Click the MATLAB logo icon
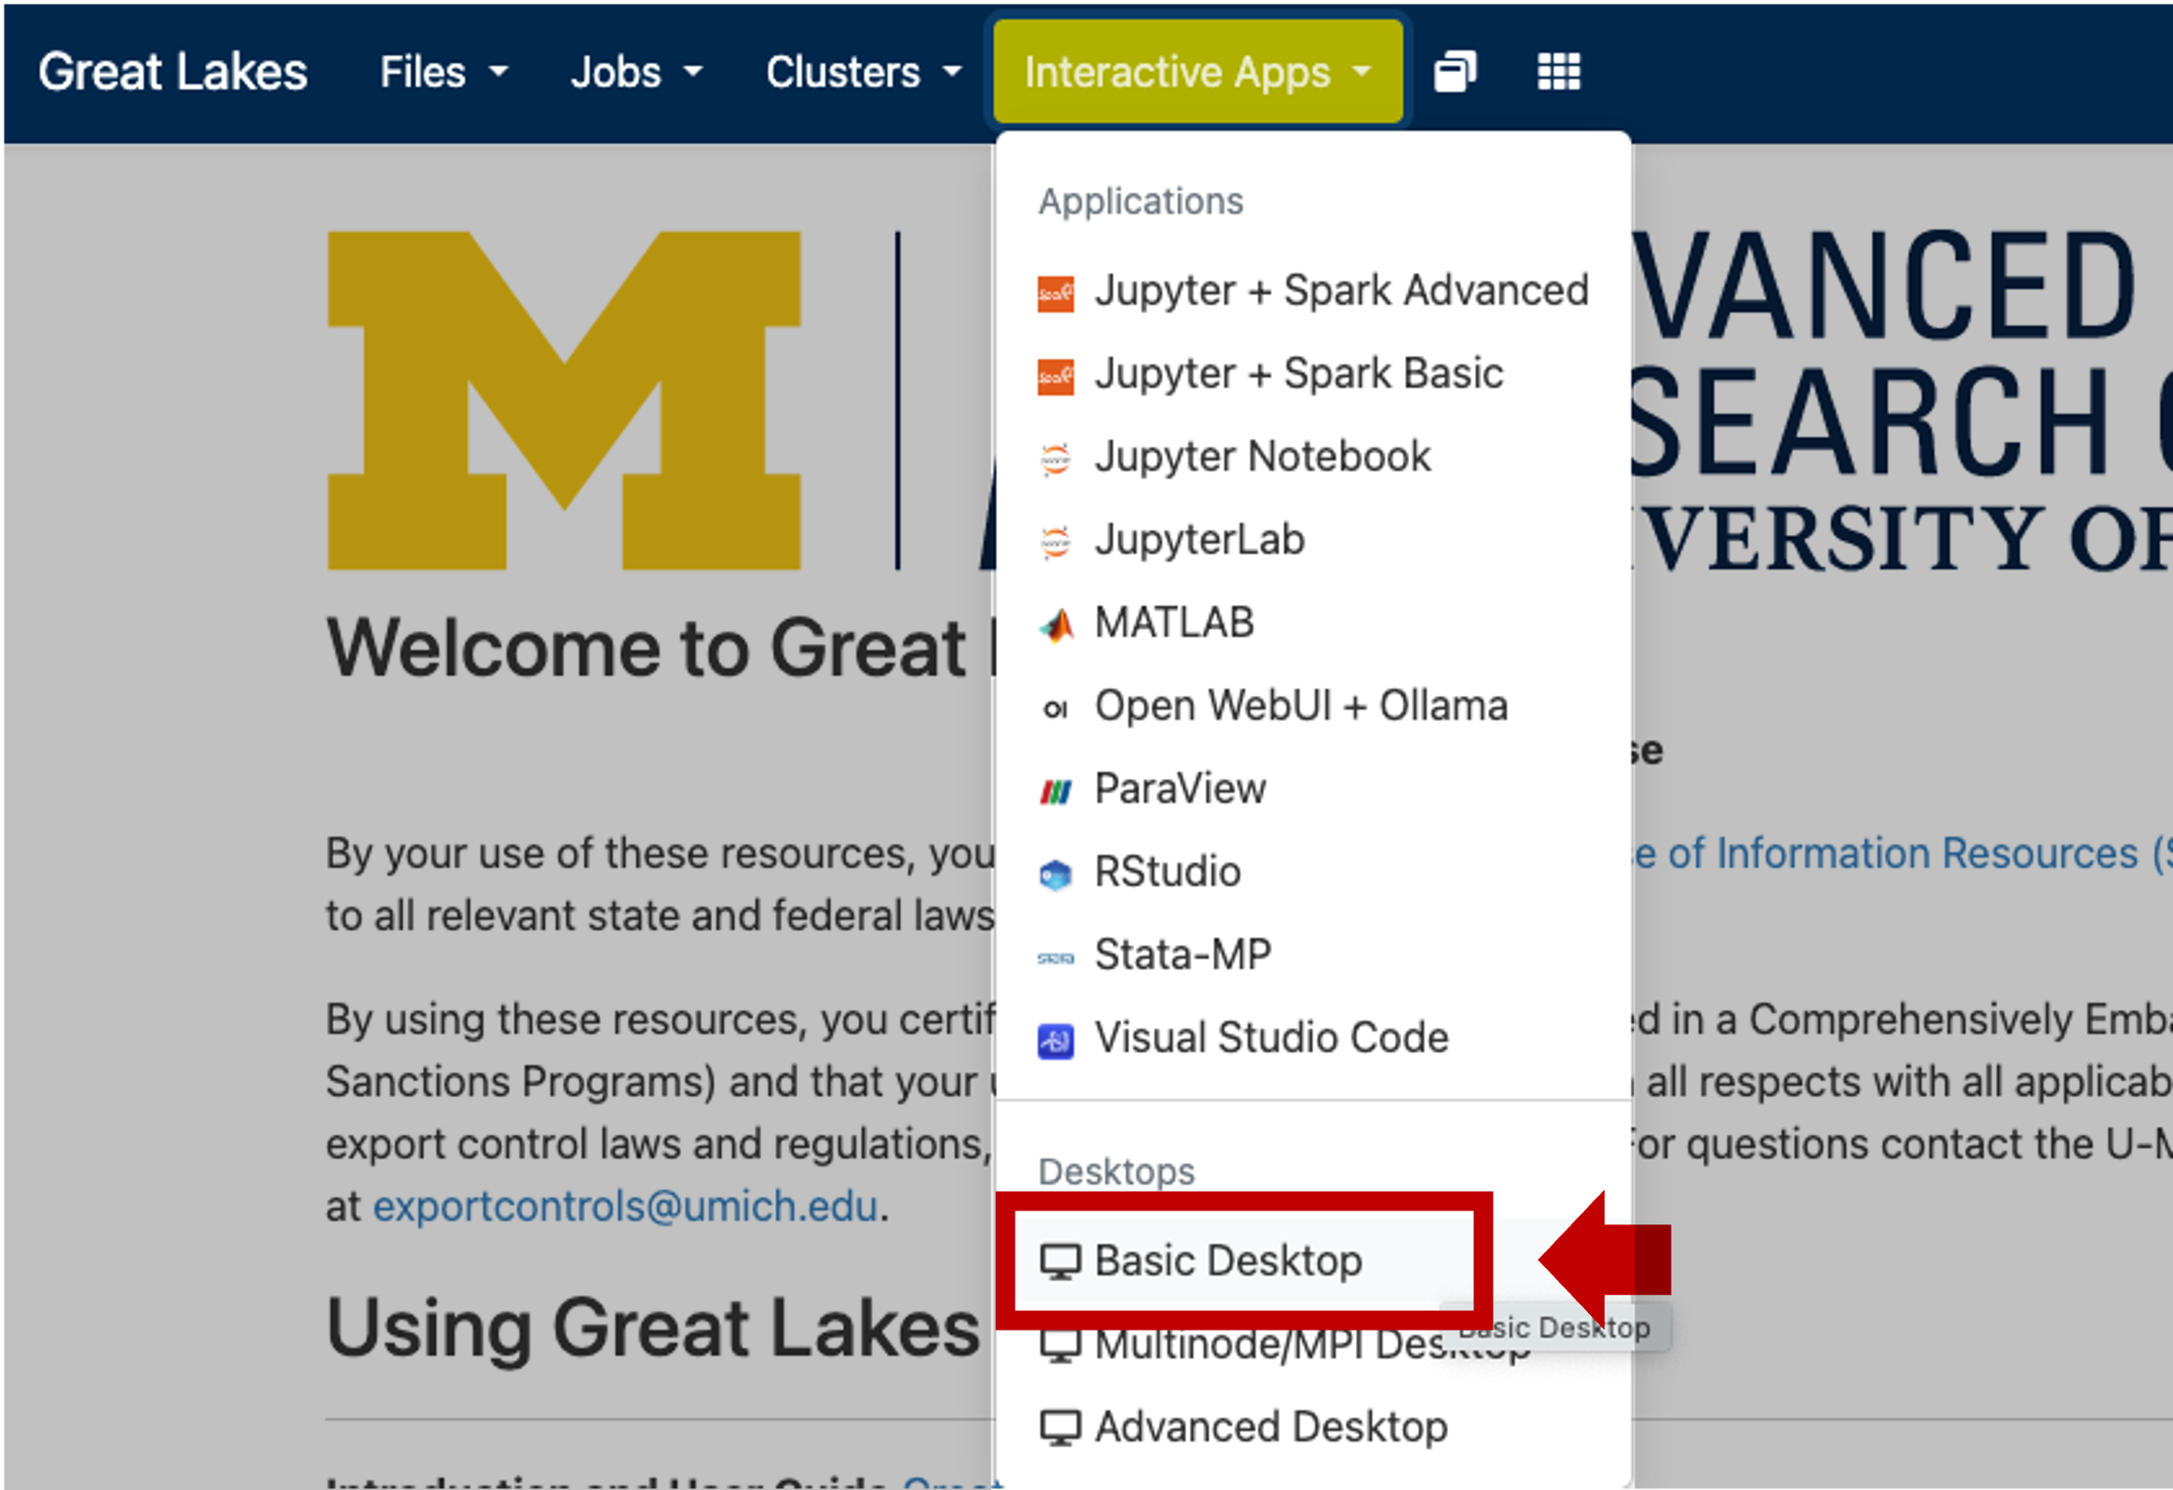 [1056, 624]
